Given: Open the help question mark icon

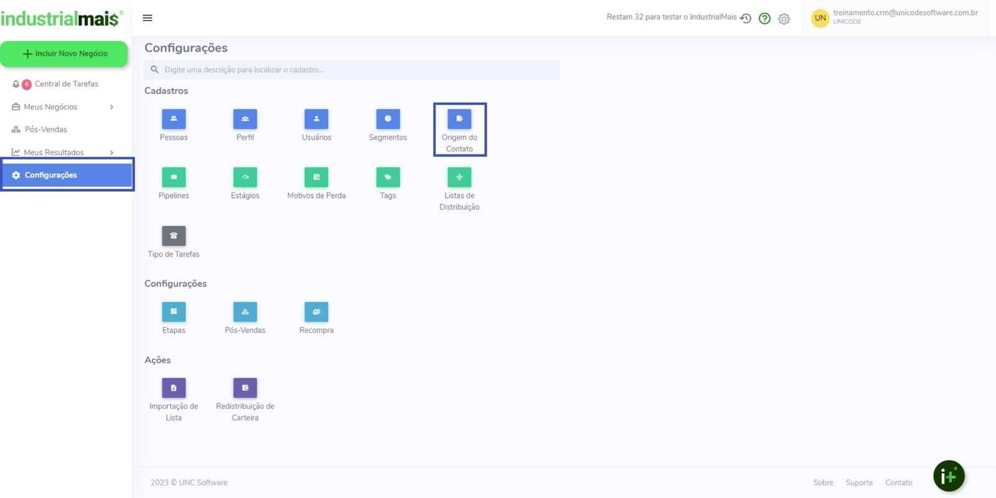Looking at the screenshot, I should tap(764, 19).
